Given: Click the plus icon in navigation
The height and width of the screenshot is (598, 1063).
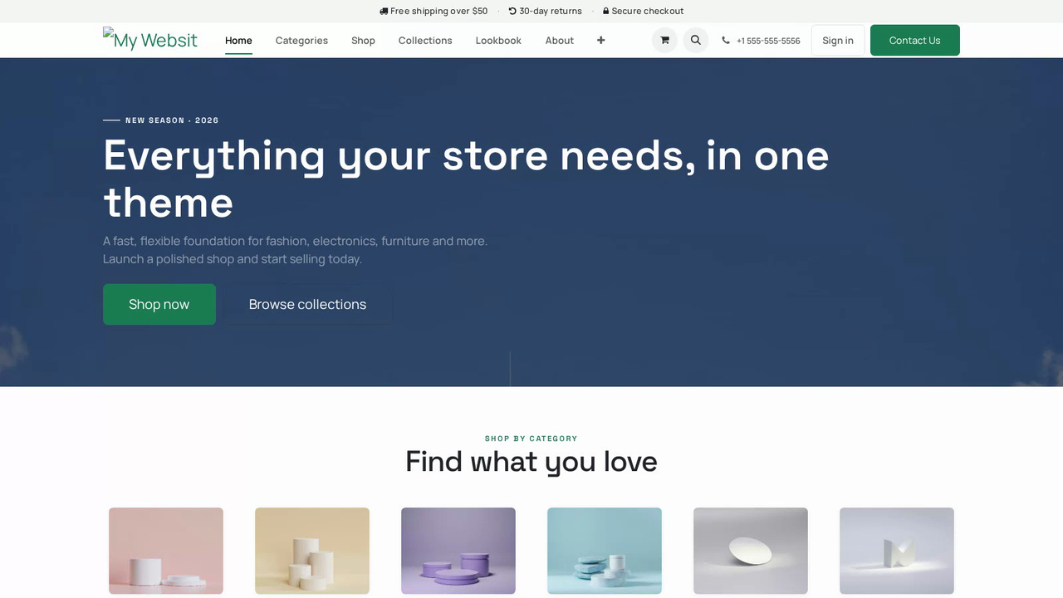Looking at the screenshot, I should click(x=600, y=40).
